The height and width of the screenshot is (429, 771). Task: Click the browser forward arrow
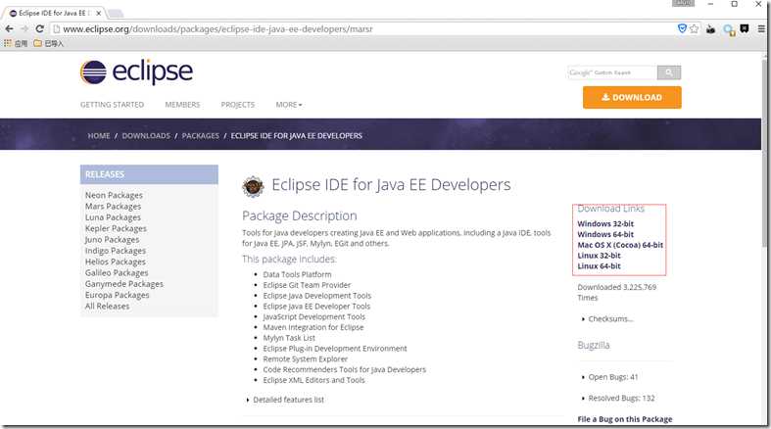coord(24,29)
